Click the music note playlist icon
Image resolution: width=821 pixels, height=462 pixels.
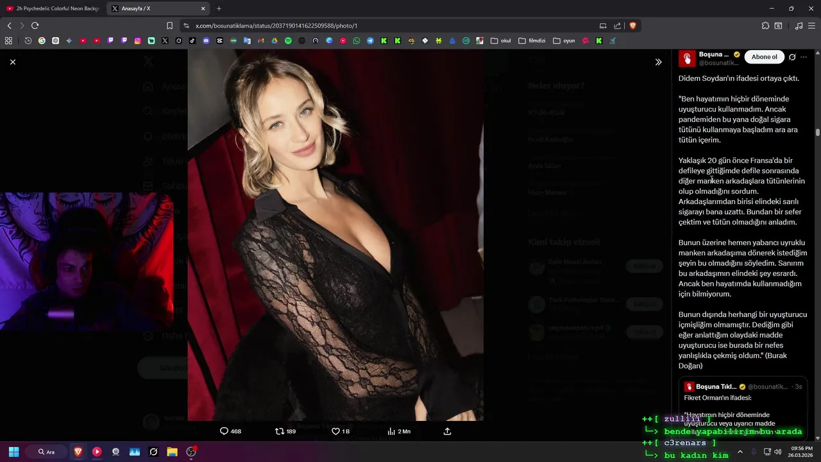pyautogui.click(x=799, y=26)
